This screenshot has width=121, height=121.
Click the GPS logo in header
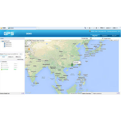[9, 33]
